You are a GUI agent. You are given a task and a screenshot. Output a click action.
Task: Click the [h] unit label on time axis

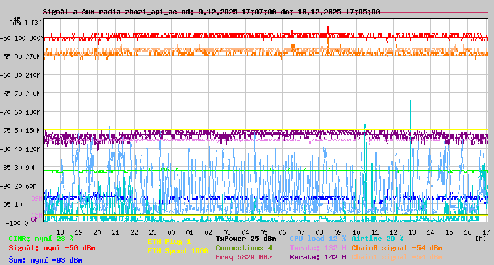click(x=481, y=238)
